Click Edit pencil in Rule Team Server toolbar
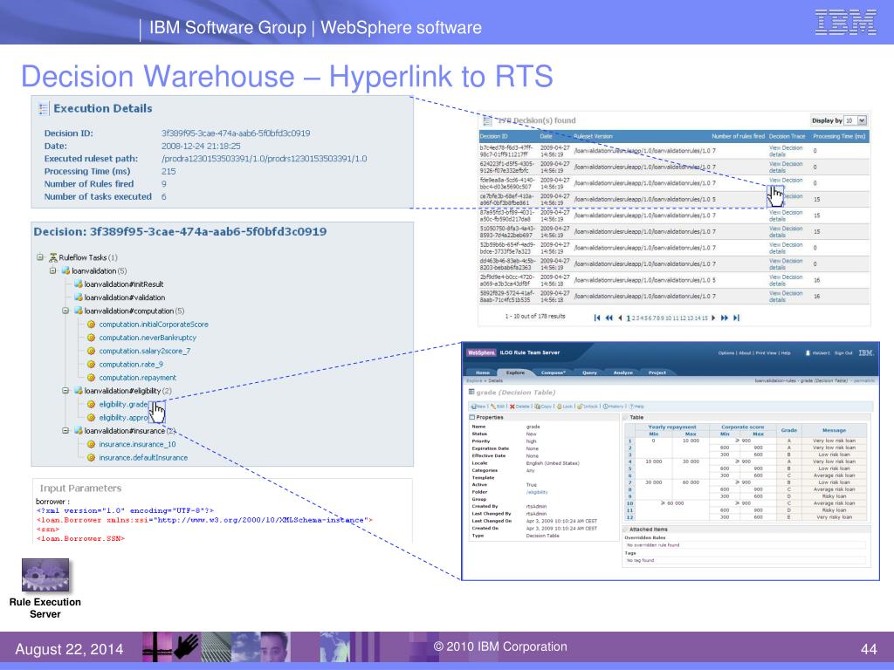This screenshot has width=894, height=670. point(497,407)
